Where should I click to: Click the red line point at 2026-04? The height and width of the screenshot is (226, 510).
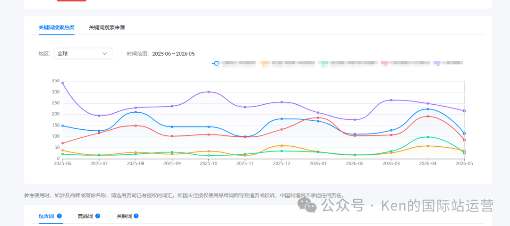click(428, 116)
